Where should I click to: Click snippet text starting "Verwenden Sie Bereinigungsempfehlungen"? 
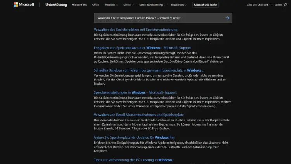(x=160, y=80)
